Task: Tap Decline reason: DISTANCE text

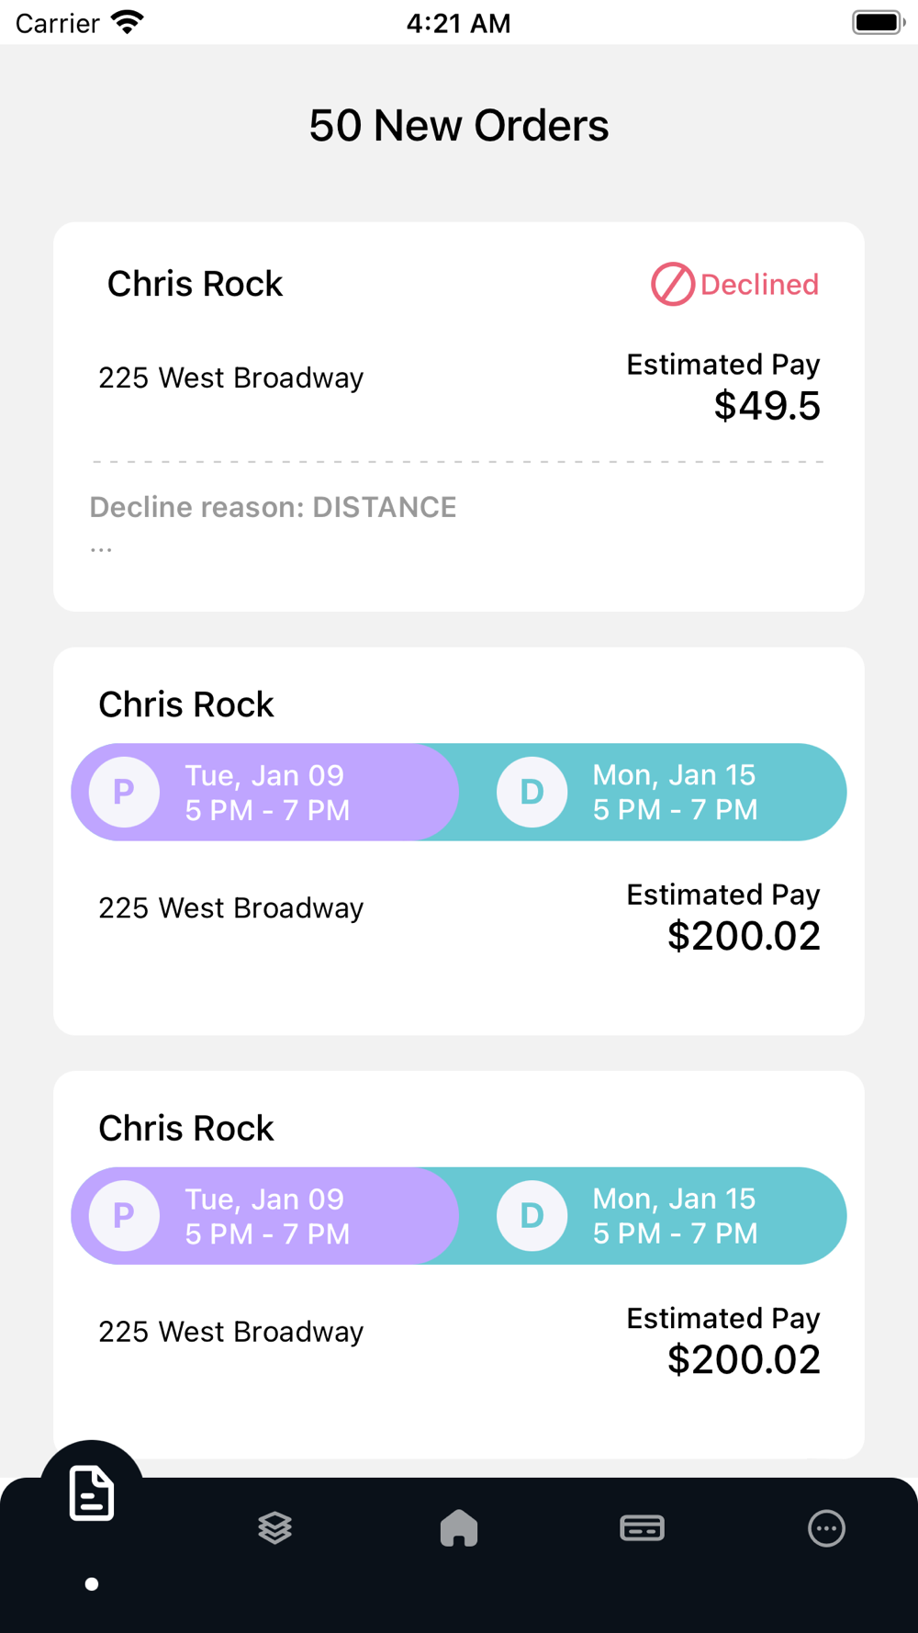Action: (x=273, y=507)
